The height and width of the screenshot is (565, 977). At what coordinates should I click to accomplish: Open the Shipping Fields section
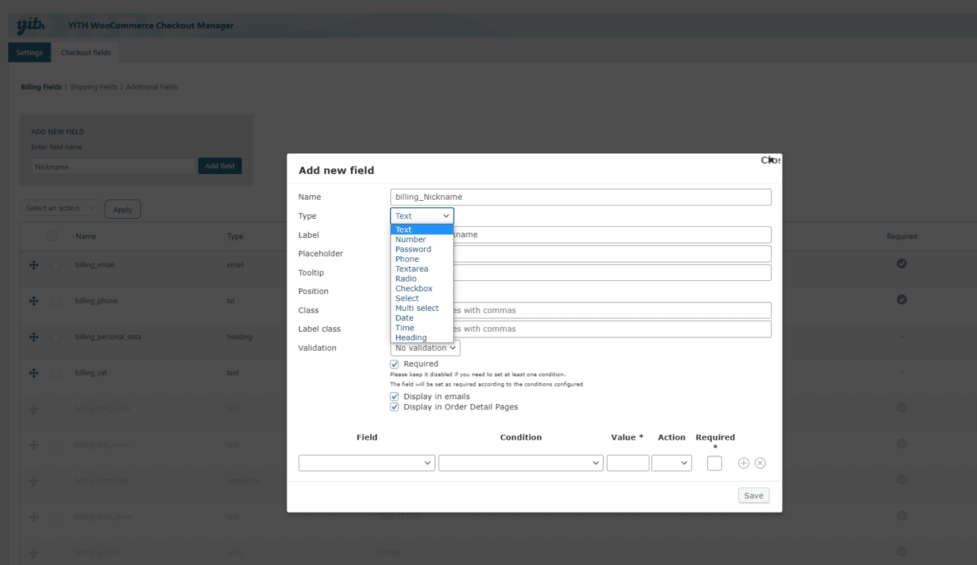click(x=94, y=86)
